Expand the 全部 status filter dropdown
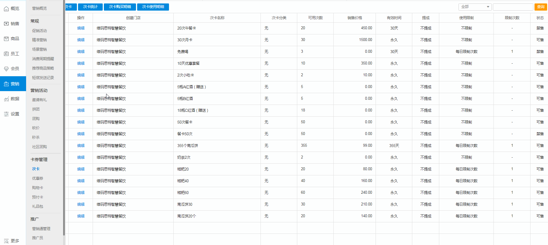Viewport: 548px width, 245px height. coord(475,7)
